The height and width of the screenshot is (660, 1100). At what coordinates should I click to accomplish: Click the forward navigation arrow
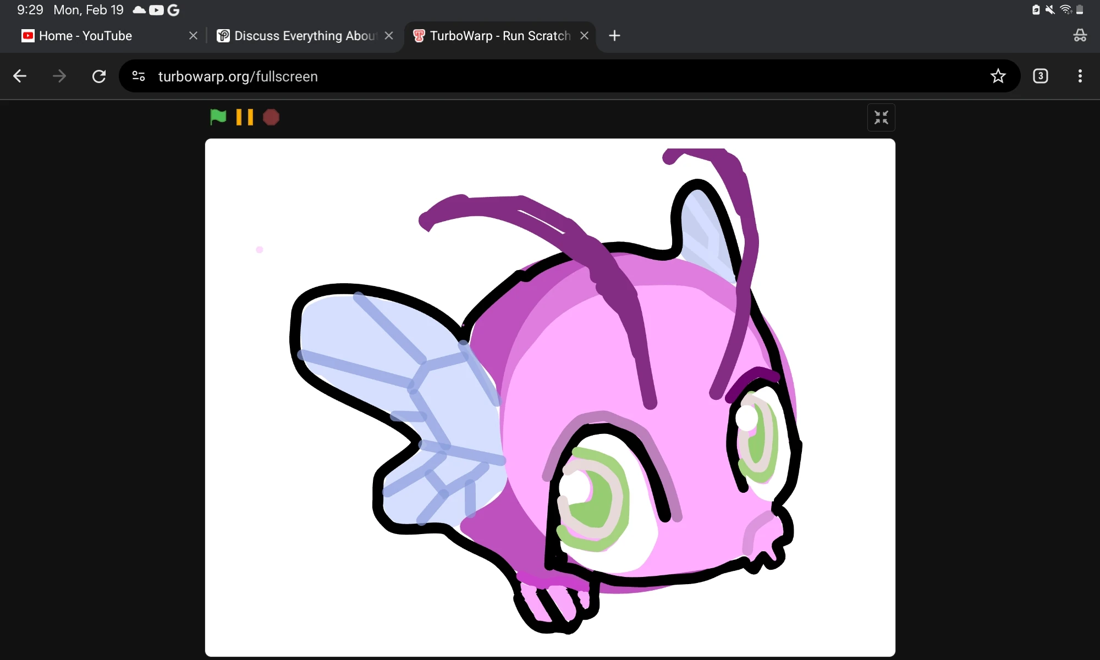(59, 76)
